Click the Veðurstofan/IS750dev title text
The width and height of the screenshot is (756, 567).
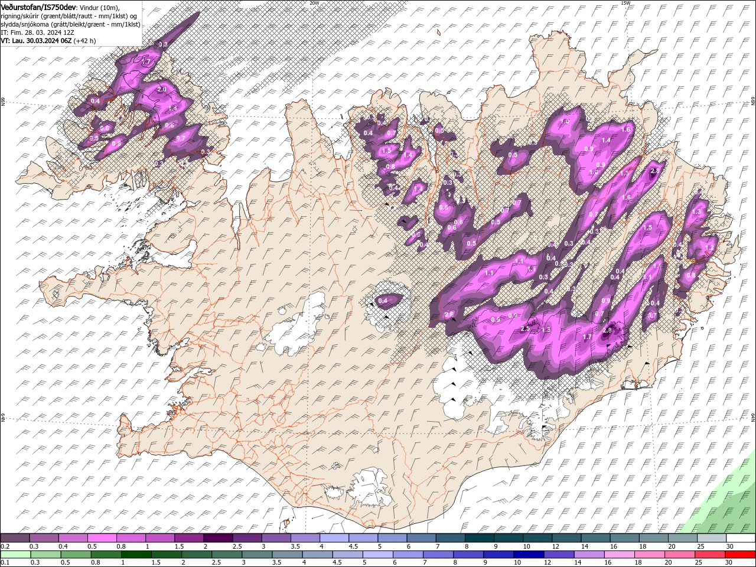pyautogui.click(x=38, y=6)
